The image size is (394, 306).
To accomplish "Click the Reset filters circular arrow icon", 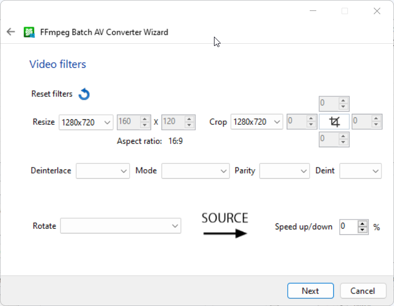I will (84, 94).
